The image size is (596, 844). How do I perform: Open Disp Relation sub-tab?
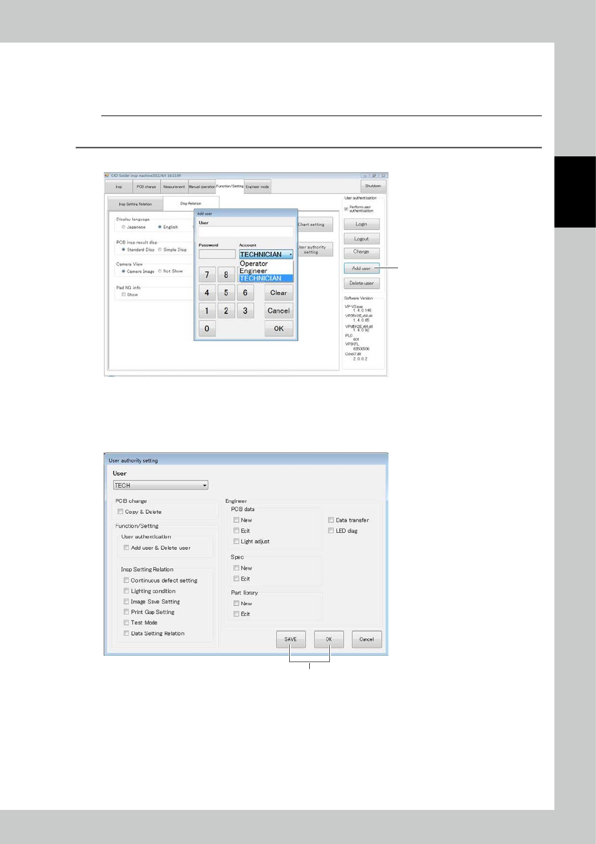[x=191, y=203]
